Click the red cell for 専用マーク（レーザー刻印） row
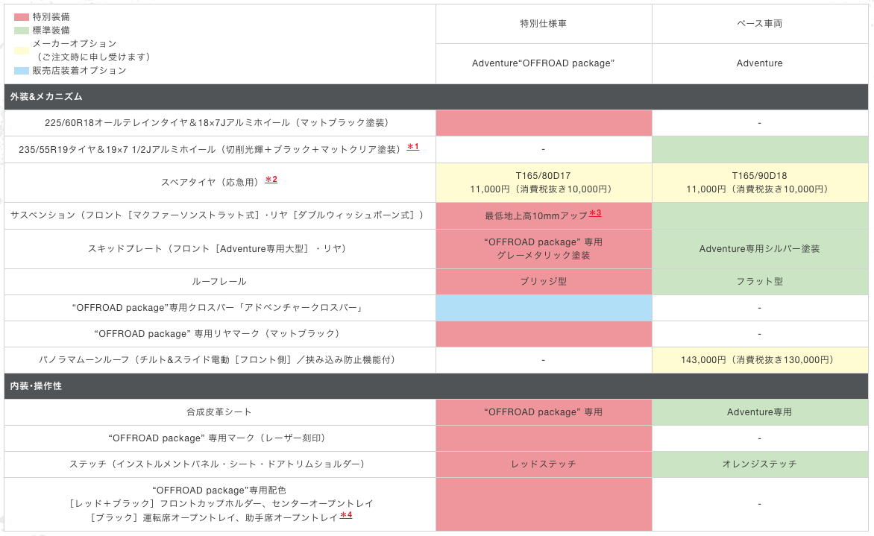The height and width of the screenshot is (536, 874). [x=544, y=438]
